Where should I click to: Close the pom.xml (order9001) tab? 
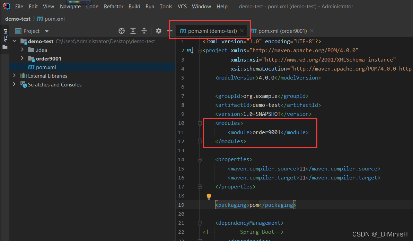(x=312, y=31)
